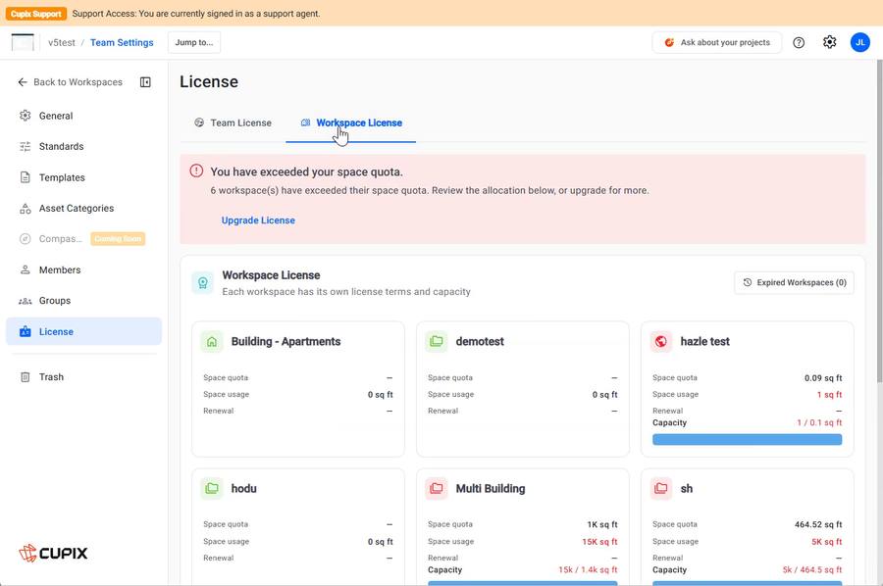Click the Multi Building folder icon
The height and width of the screenshot is (586, 883).
pos(437,488)
